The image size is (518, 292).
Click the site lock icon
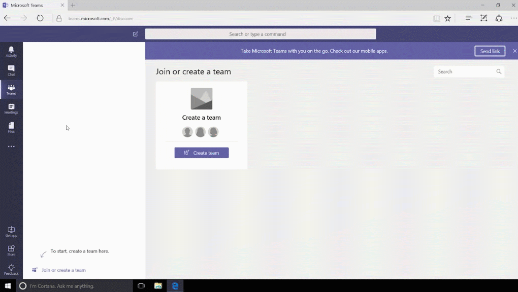(59, 18)
